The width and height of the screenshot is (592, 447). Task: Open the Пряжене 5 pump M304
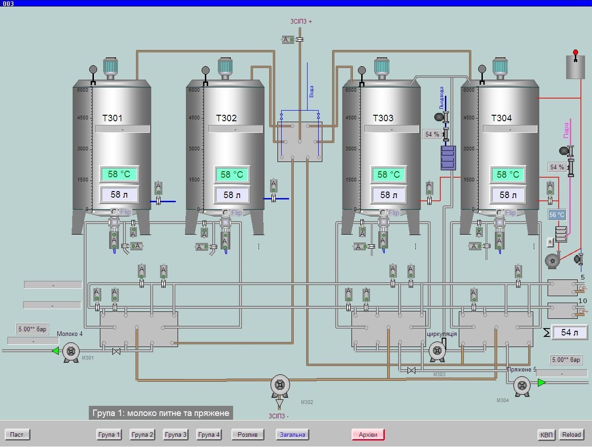(x=522, y=385)
